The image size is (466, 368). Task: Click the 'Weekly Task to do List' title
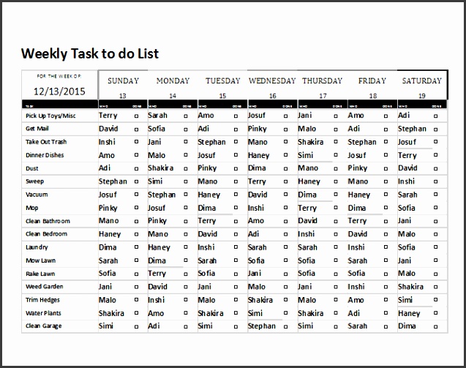coord(90,54)
